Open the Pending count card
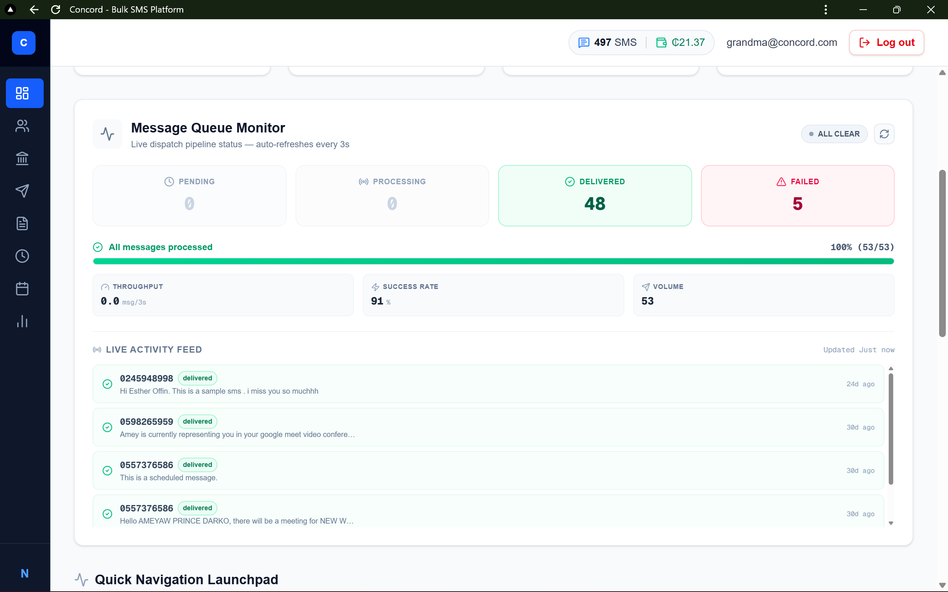The width and height of the screenshot is (948, 592). (190, 195)
